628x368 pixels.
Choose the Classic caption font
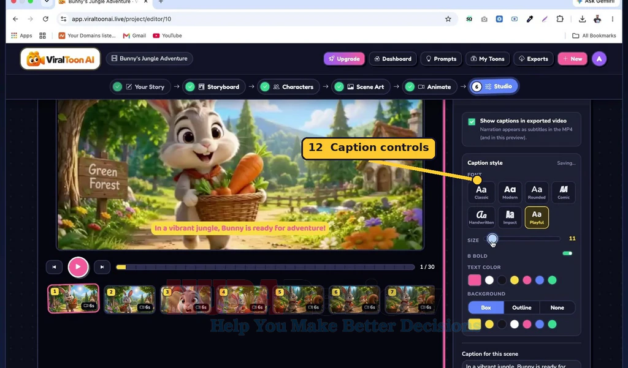pos(481,192)
